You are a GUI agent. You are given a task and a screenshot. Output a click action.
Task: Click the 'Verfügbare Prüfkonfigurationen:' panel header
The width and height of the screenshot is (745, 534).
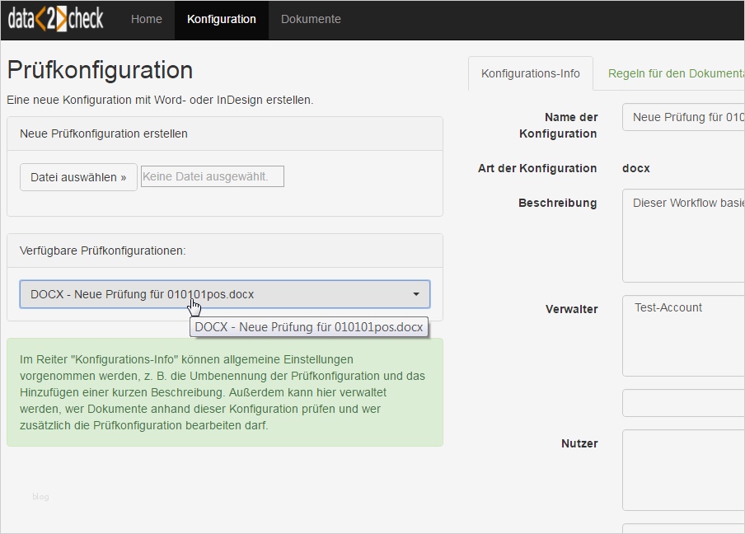224,251
